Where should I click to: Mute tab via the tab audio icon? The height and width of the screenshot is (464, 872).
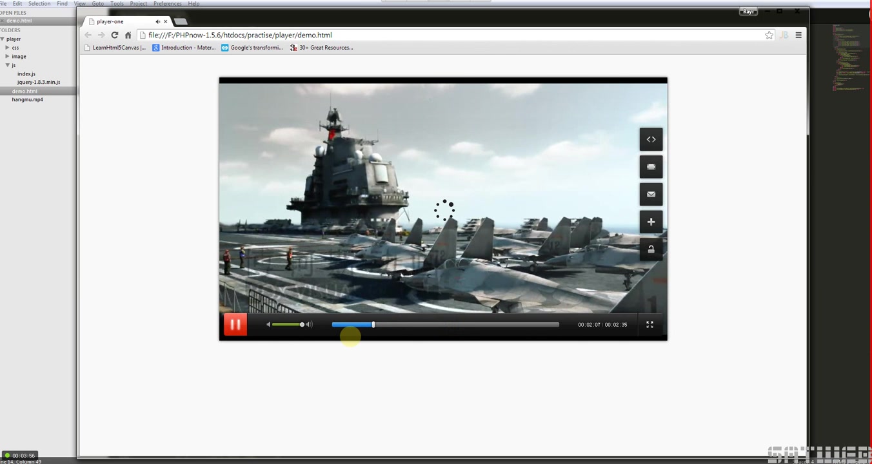tap(157, 21)
